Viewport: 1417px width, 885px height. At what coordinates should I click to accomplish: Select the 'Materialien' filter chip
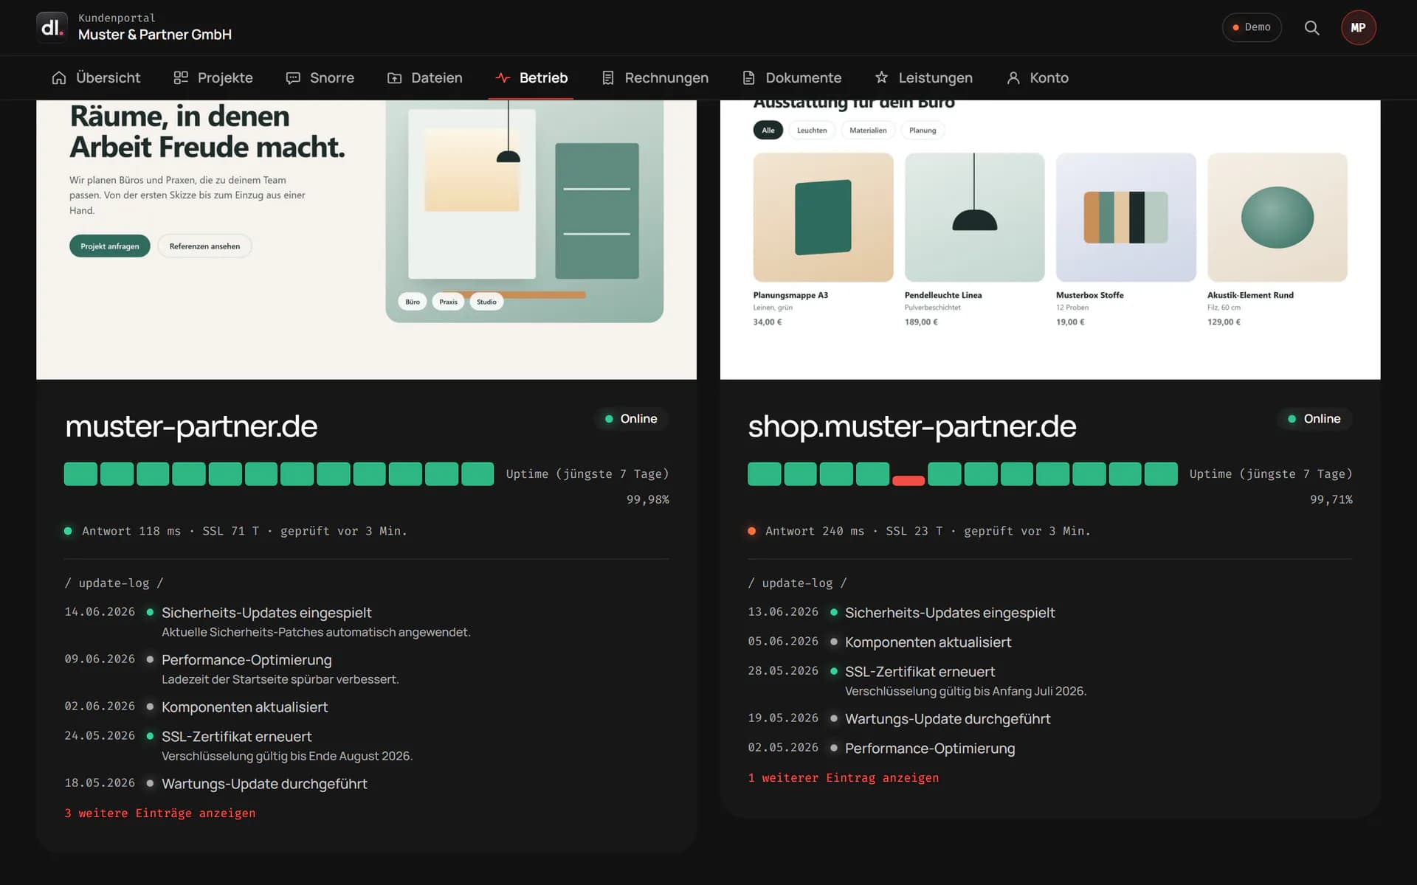pyautogui.click(x=868, y=131)
